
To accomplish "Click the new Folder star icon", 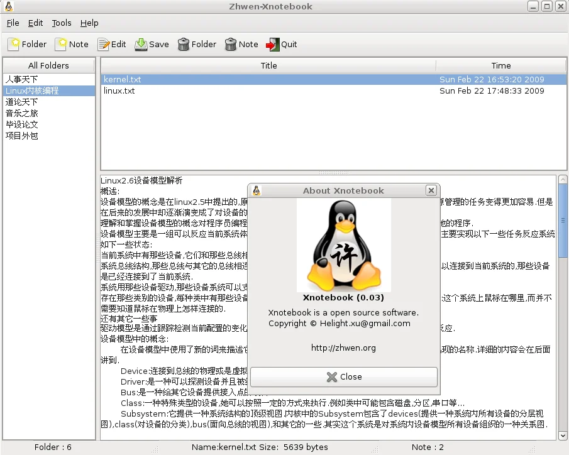I will click(14, 44).
